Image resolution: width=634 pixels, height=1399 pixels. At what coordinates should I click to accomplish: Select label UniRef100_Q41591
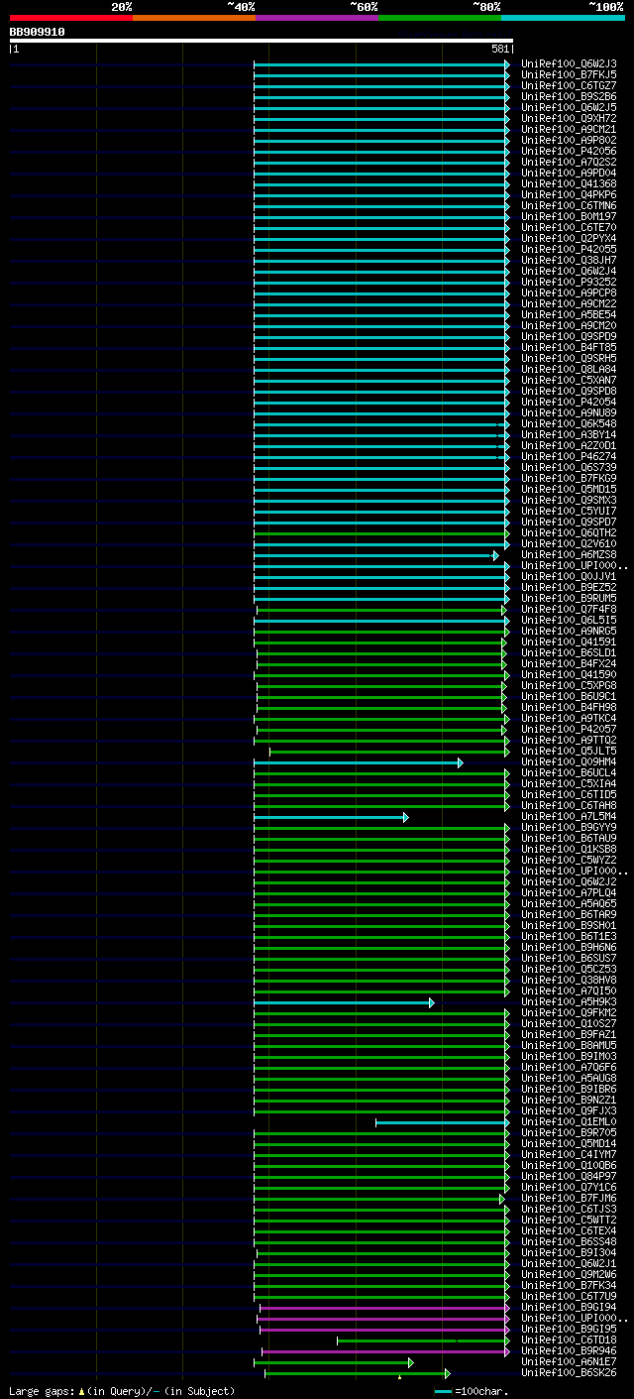[x=569, y=641]
